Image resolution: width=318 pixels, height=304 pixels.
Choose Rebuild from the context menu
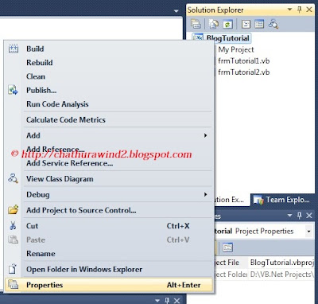pyautogui.click(x=109, y=63)
